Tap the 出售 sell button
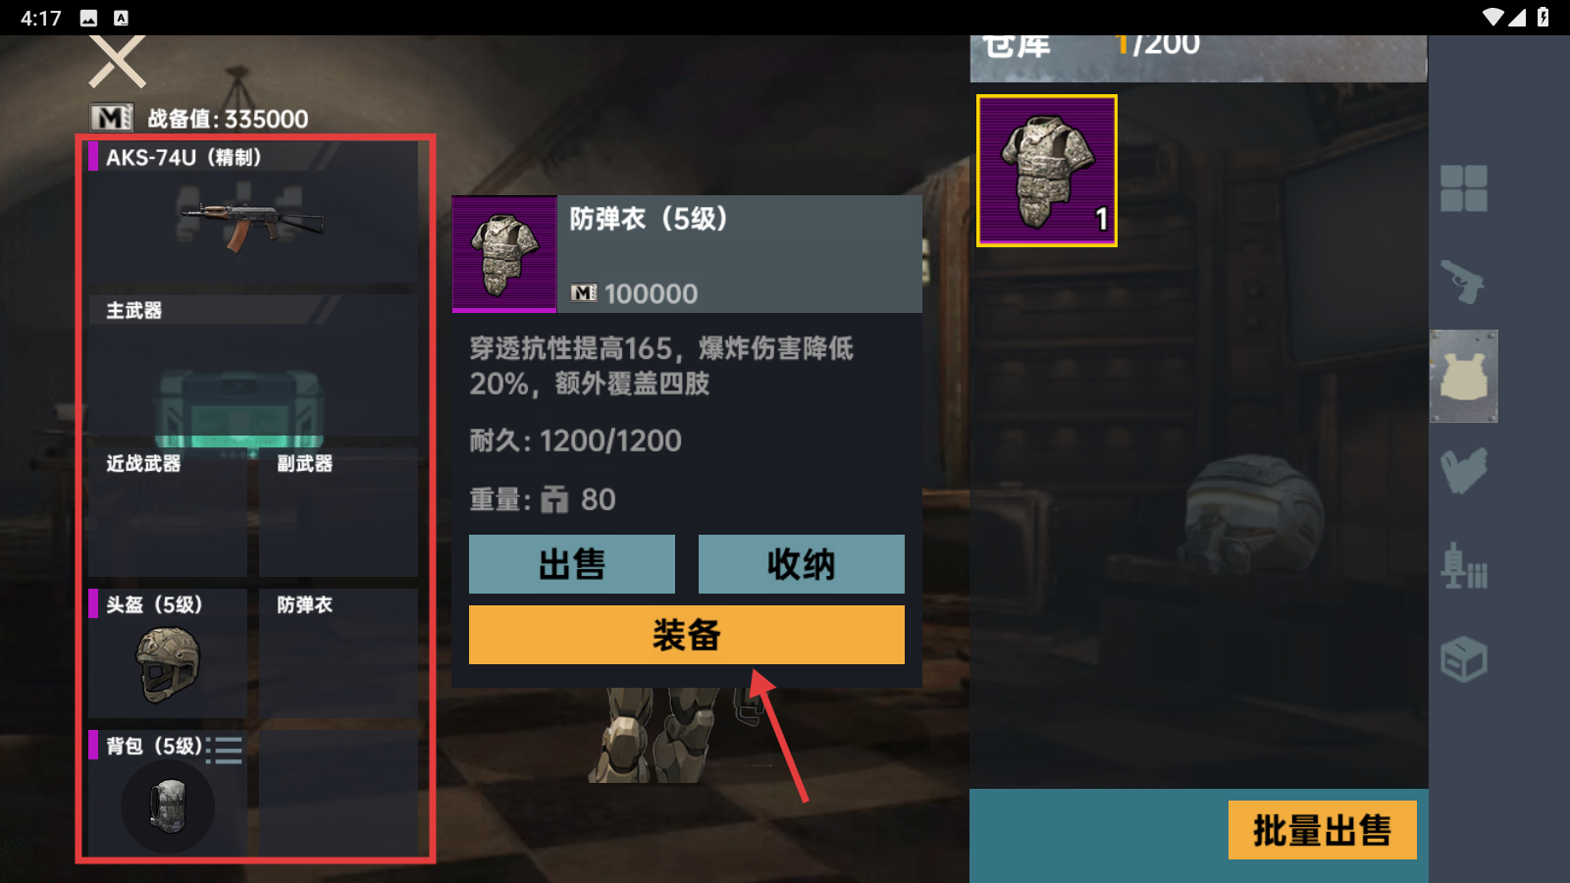This screenshot has height=883, width=1570. pyautogui.click(x=572, y=564)
